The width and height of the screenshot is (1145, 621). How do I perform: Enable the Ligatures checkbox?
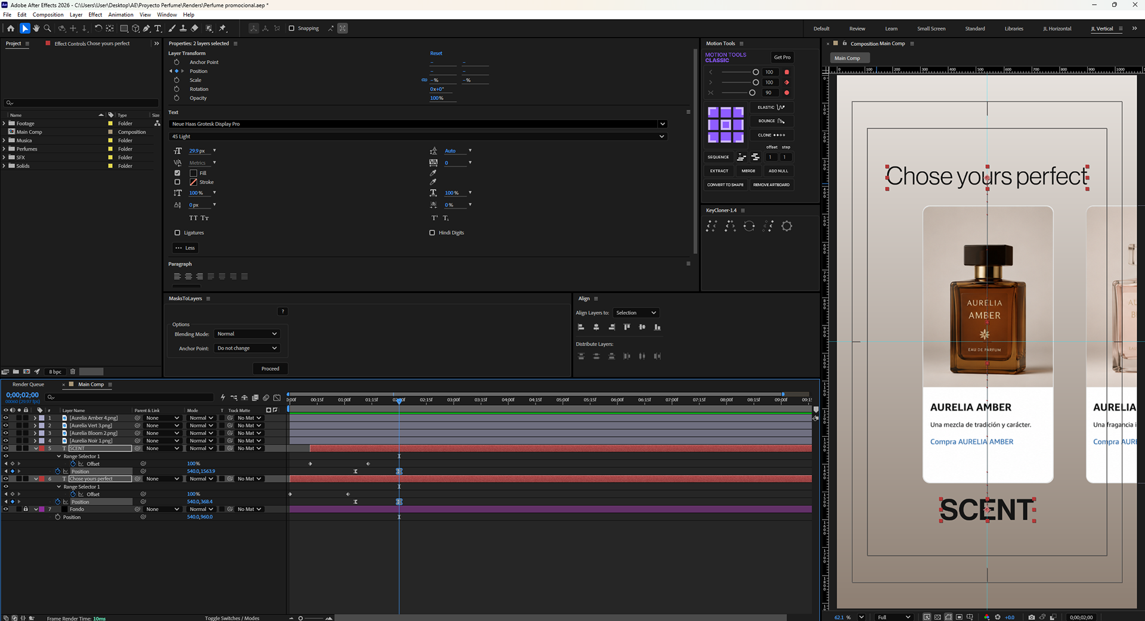(x=177, y=233)
